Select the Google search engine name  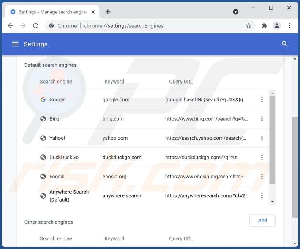(x=57, y=100)
